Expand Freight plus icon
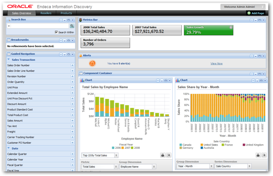273x176 pixels. tap(72, 132)
